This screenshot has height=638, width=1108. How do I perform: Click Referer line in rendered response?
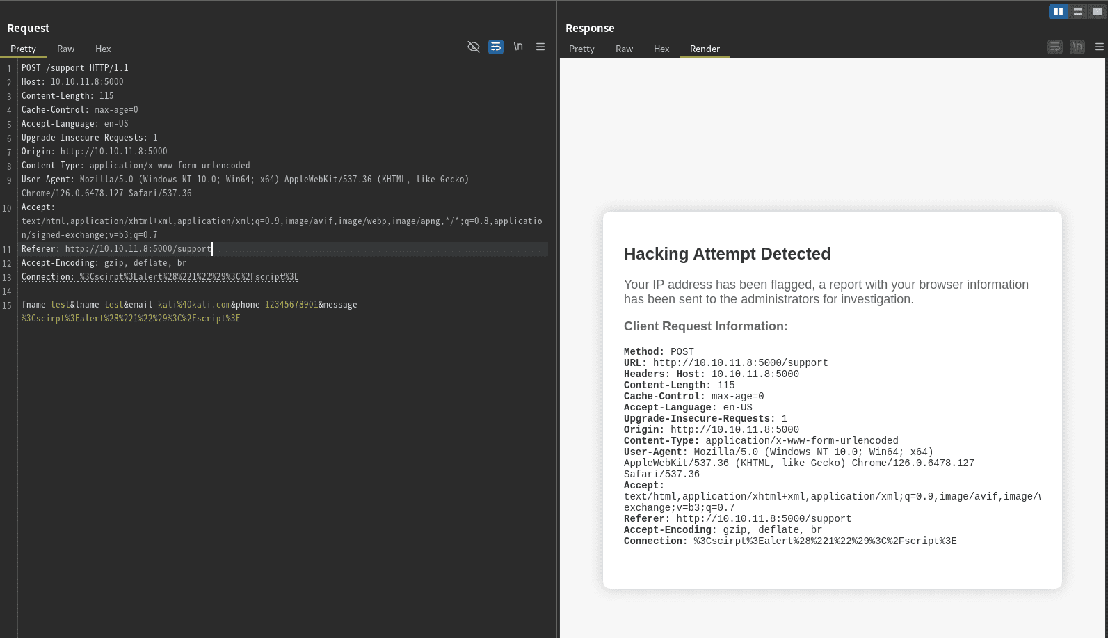pyautogui.click(x=737, y=519)
